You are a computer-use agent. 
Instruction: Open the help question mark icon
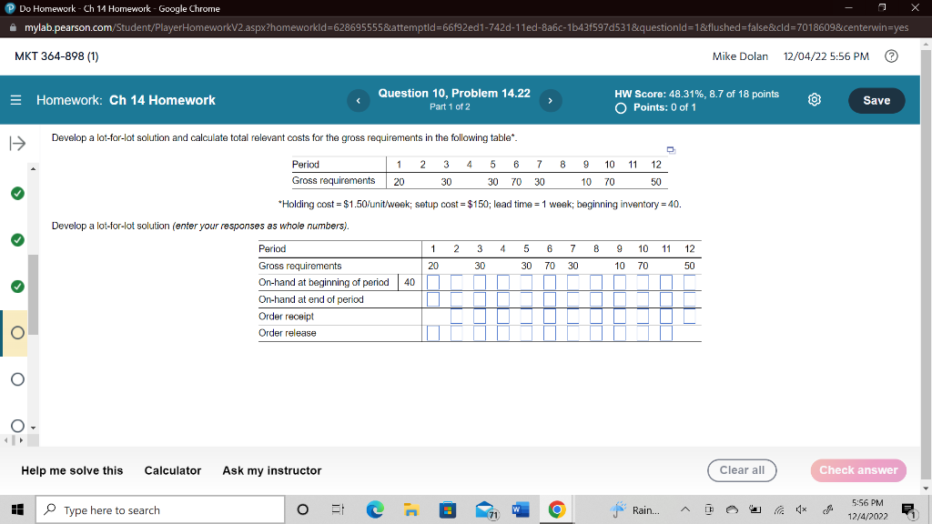coord(891,56)
